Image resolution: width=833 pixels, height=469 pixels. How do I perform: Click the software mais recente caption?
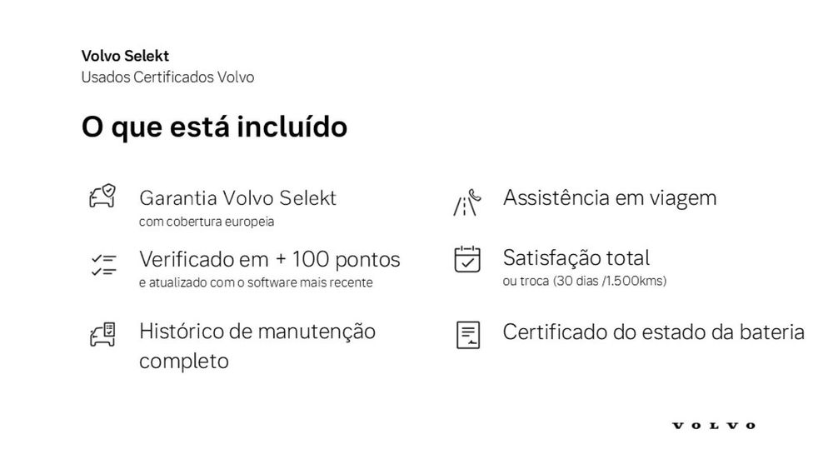(256, 282)
